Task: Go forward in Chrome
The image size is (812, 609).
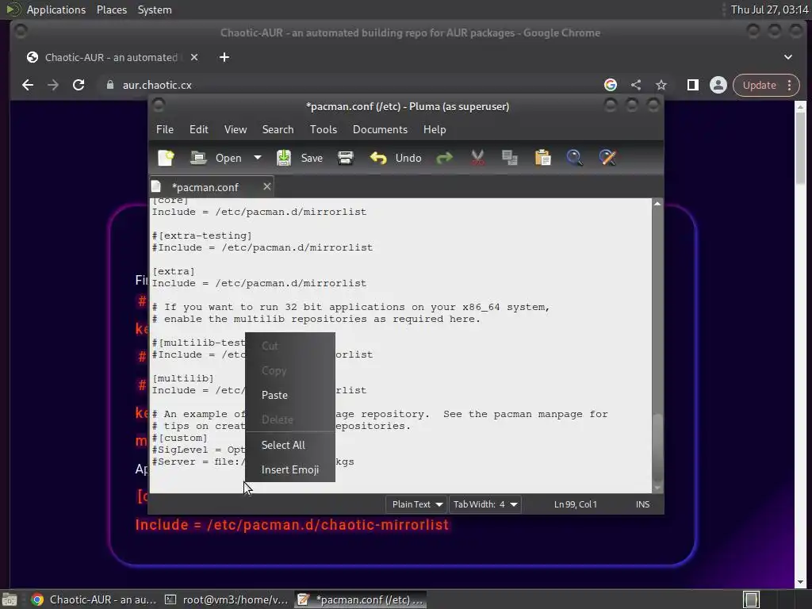Action: [x=53, y=85]
